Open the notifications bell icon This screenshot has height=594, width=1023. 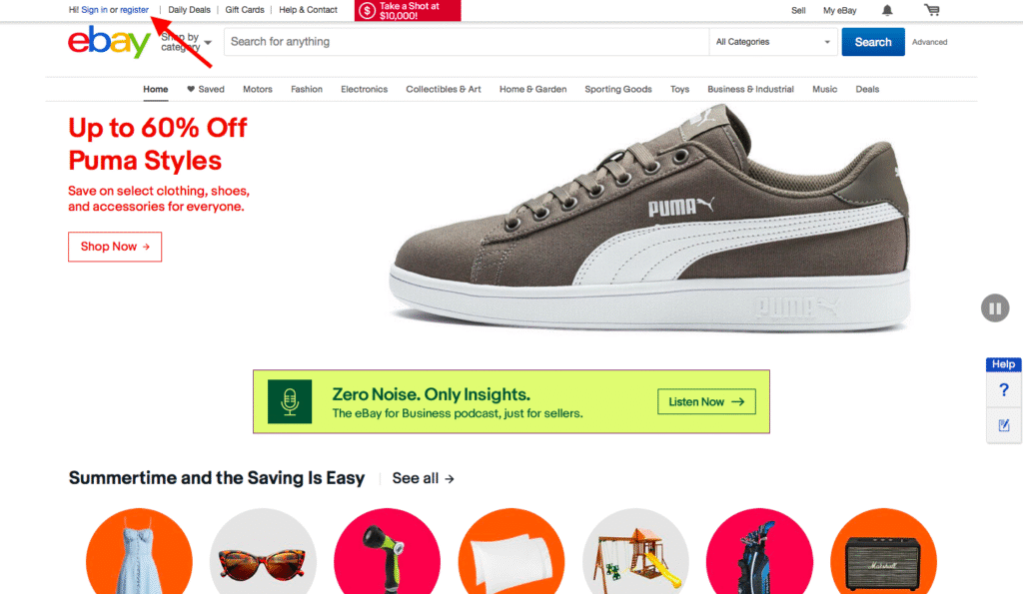click(x=887, y=10)
